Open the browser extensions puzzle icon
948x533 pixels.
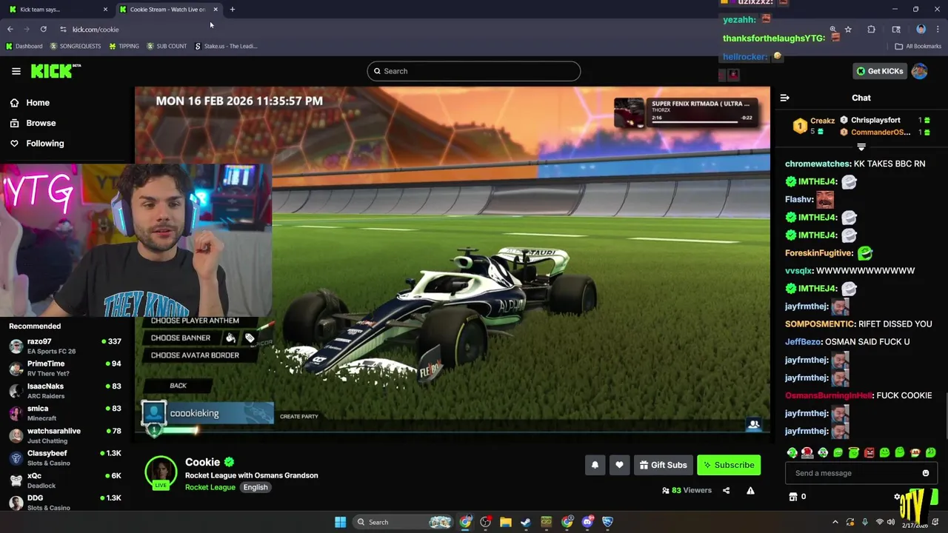[871, 30]
